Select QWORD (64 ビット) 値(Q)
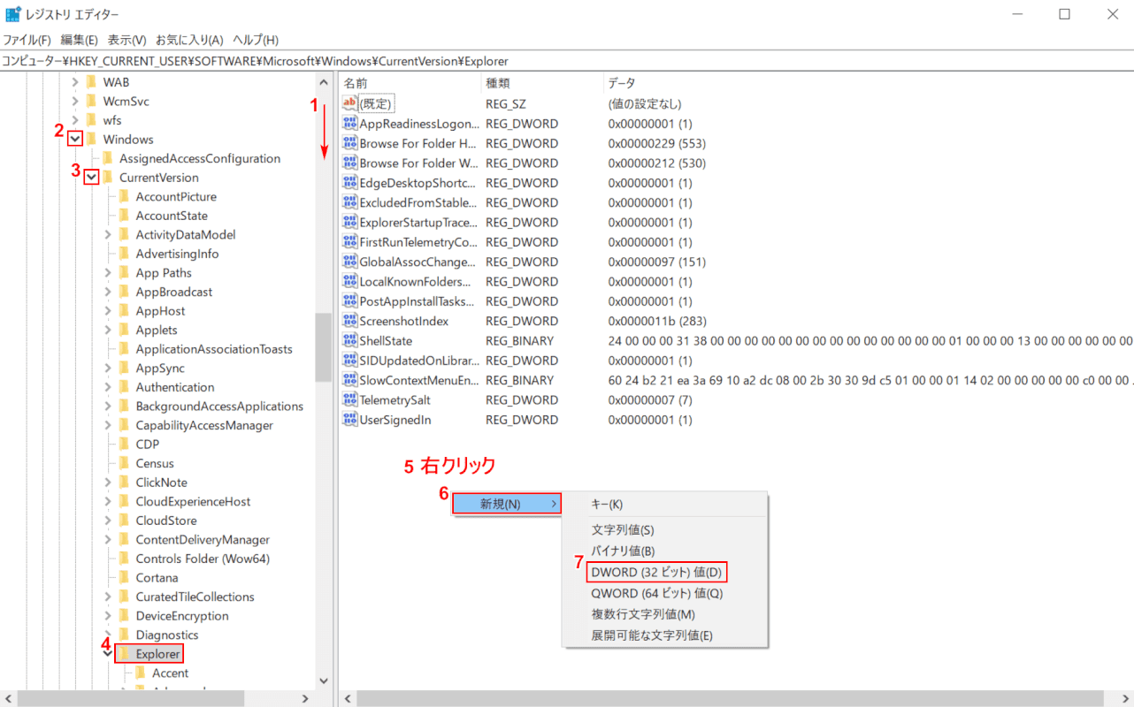1134x707 pixels. pos(665,593)
